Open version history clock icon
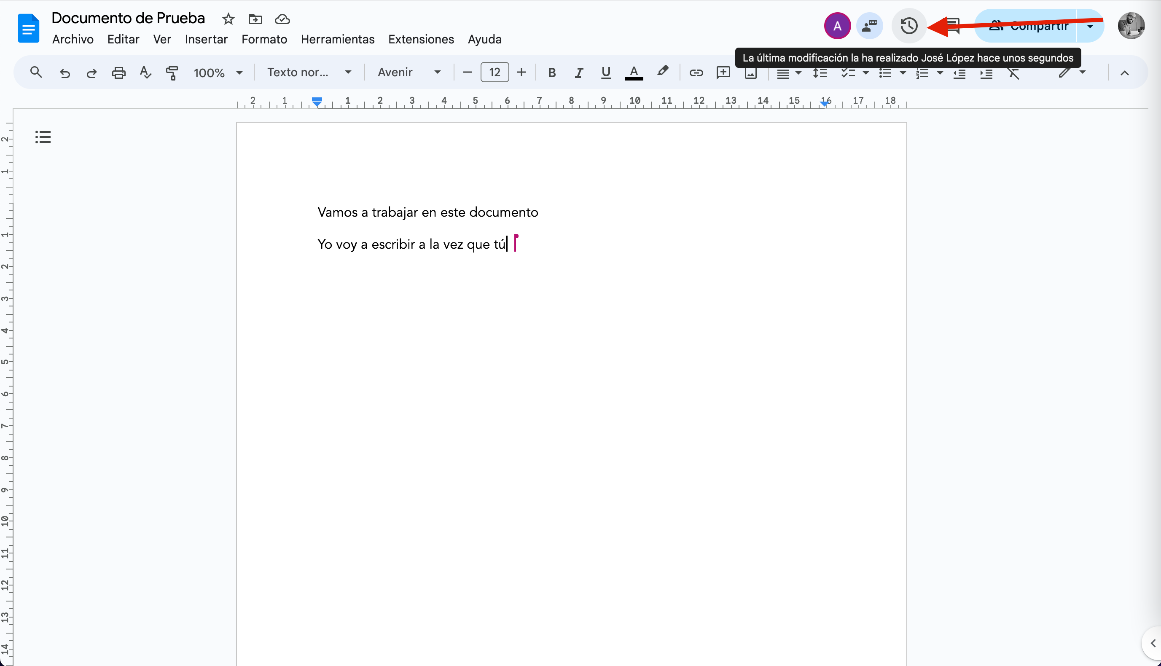1161x666 pixels. (x=908, y=26)
